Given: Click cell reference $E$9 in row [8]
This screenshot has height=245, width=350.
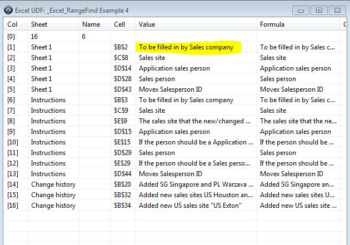Looking at the screenshot, I should tap(121, 121).
